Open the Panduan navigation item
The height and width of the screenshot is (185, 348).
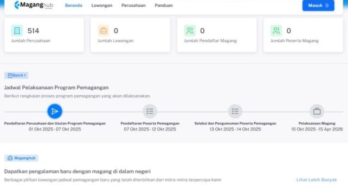[164, 6]
